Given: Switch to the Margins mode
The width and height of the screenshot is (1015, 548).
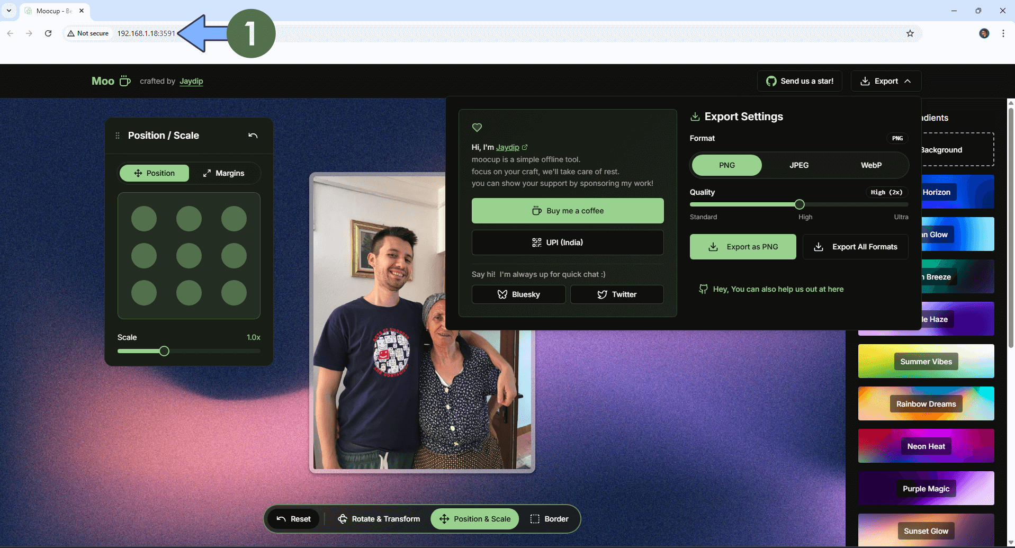Looking at the screenshot, I should pyautogui.click(x=224, y=173).
